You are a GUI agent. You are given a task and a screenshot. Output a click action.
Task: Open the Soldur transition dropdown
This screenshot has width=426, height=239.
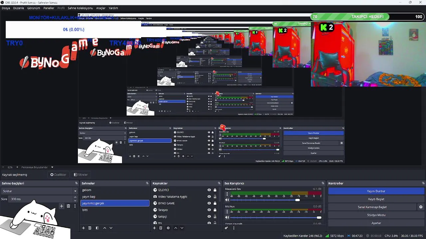tap(39, 191)
